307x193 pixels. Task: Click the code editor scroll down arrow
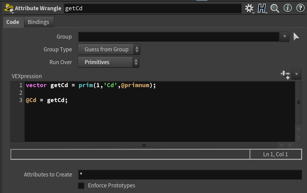point(299,138)
